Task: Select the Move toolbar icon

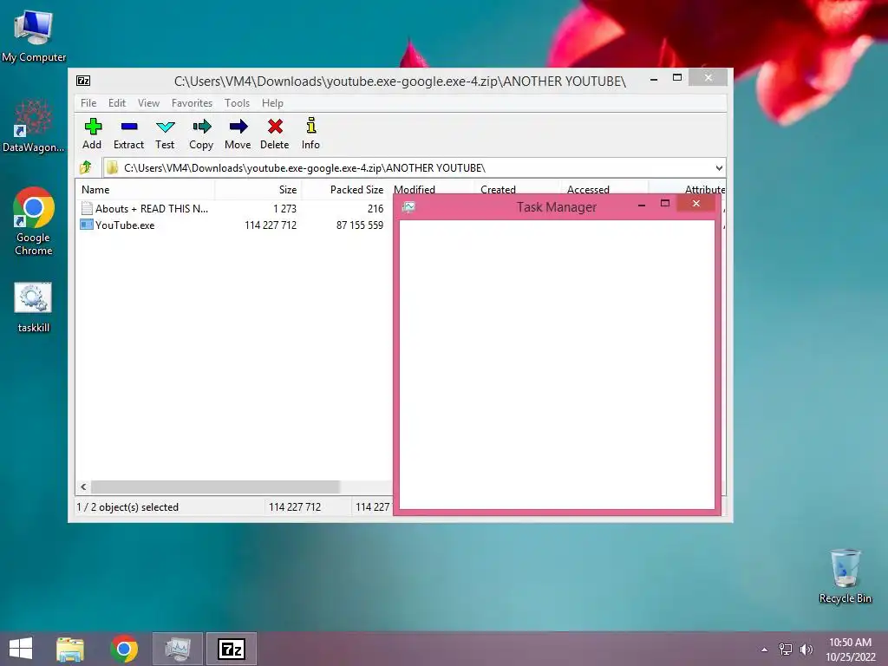Action: 238,134
